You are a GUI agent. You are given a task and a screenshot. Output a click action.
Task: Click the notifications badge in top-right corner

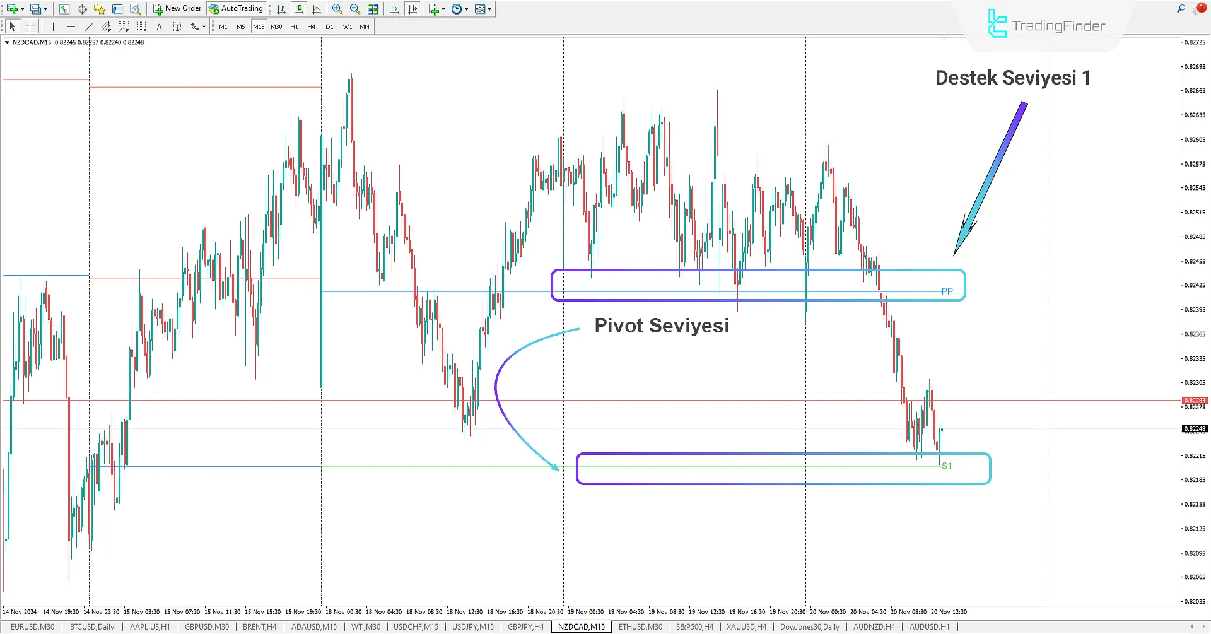(1202, 8)
